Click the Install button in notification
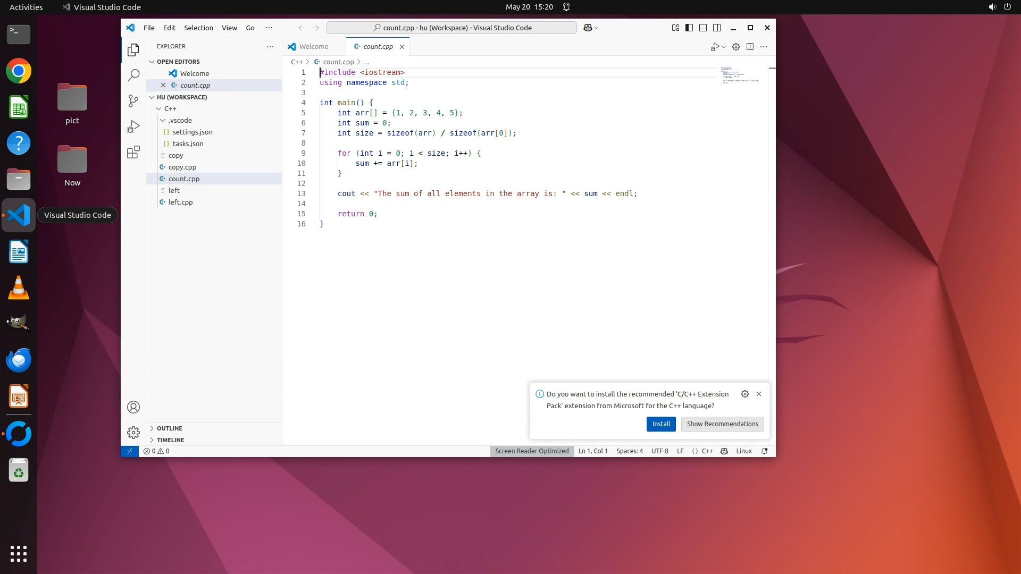The image size is (1021, 574). click(661, 424)
